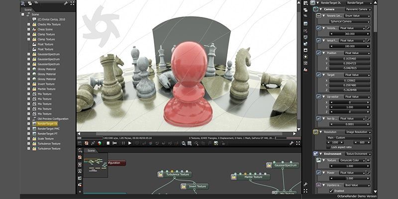Restart the render with the rewind icon
Screen dimensions: 398x199
(x=114, y=143)
